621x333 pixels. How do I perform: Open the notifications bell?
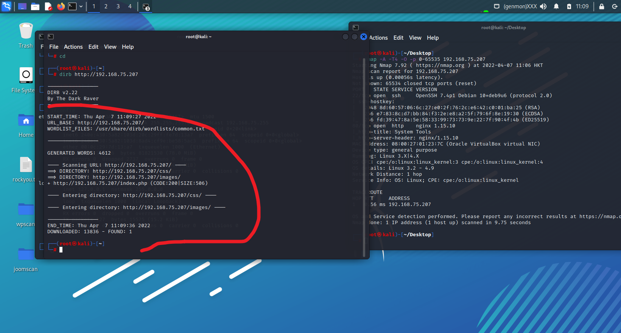coord(556,6)
